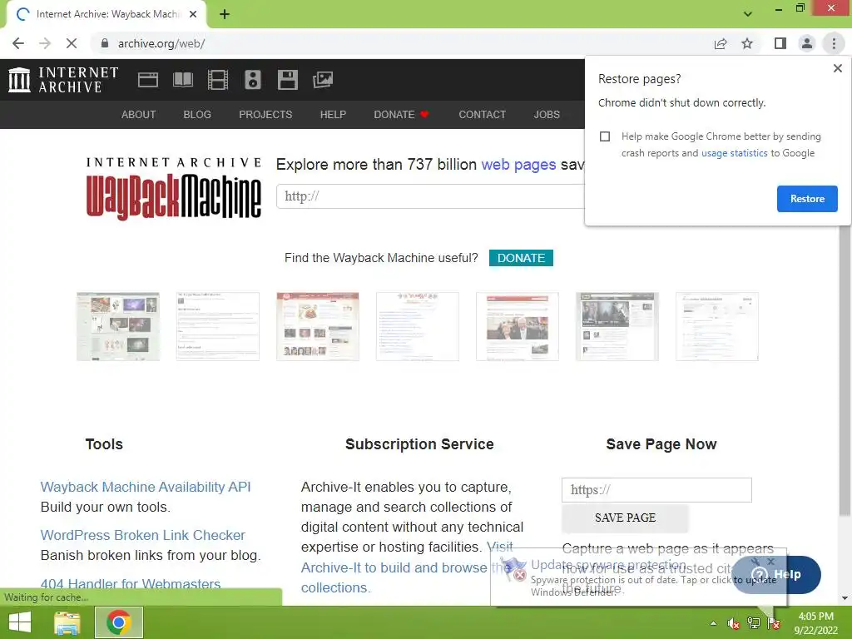
Task: Stop page loading with the X button
Action: (x=72, y=43)
